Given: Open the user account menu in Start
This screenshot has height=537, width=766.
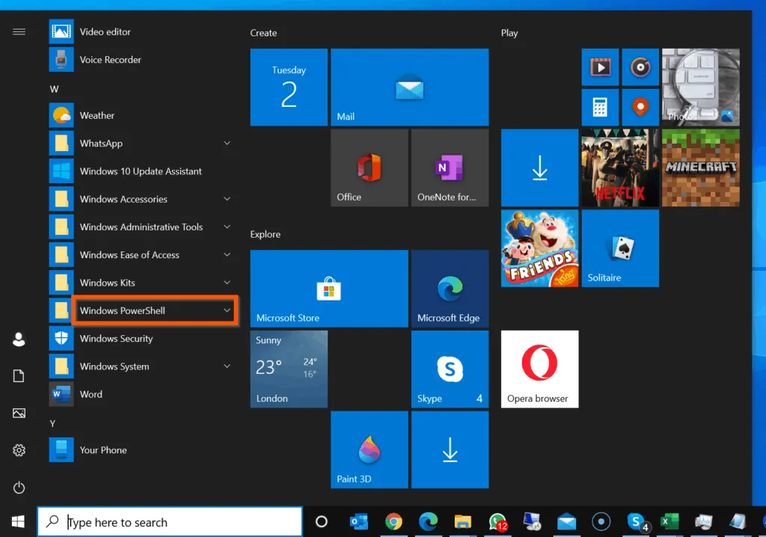Looking at the screenshot, I should click(19, 339).
